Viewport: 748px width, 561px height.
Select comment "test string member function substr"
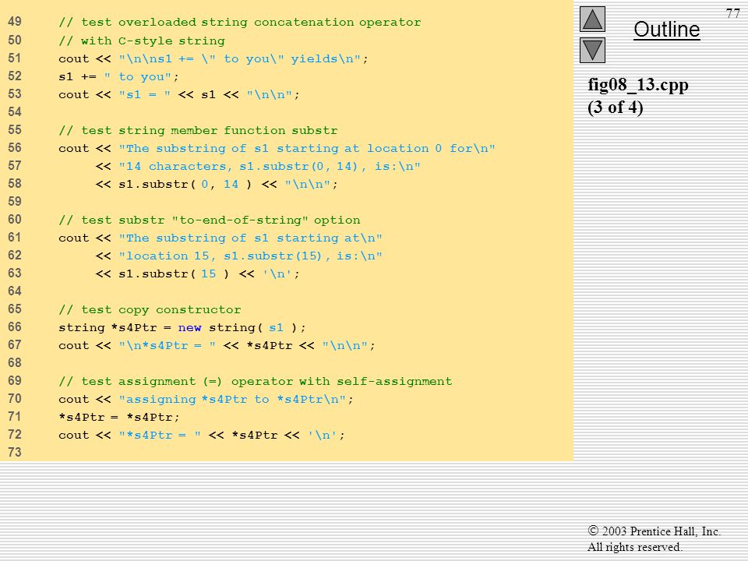point(198,130)
